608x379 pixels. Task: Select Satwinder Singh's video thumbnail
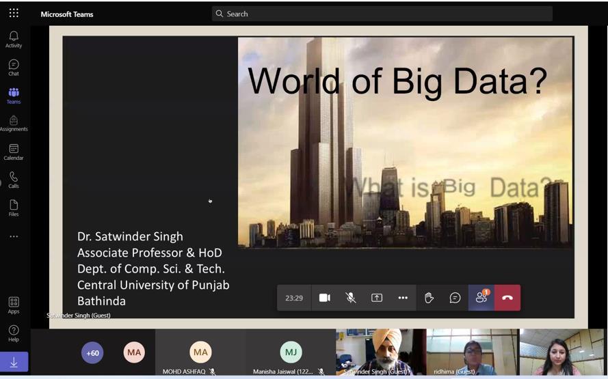click(x=380, y=352)
